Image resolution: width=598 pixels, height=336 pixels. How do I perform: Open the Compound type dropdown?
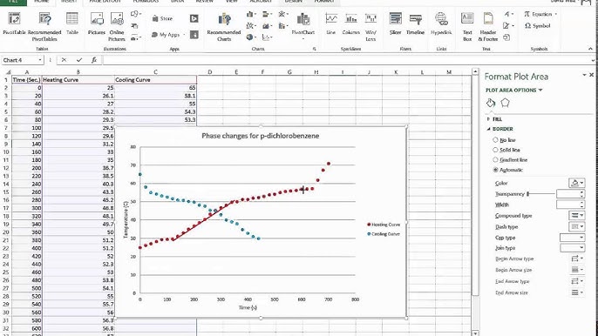pos(576,216)
